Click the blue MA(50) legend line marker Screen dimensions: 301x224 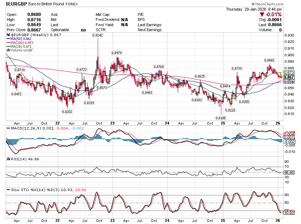coord(8,39)
